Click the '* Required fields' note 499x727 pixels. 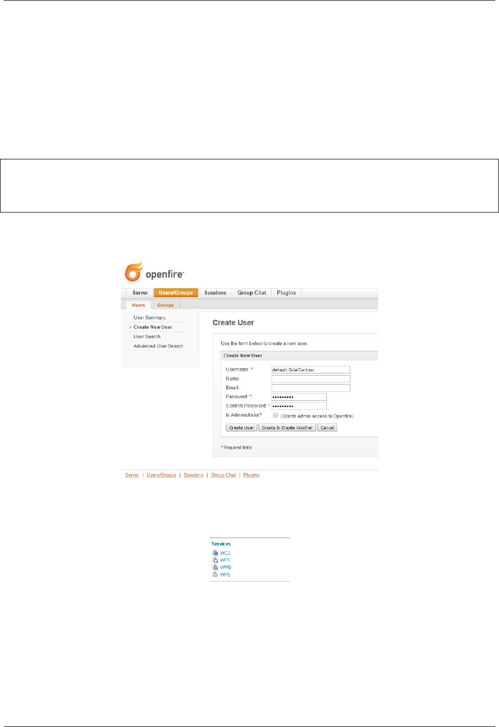236,448
